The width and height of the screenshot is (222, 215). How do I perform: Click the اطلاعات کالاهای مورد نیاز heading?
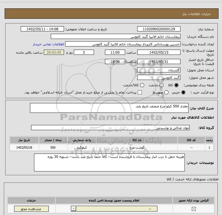(x=192, y=117)
